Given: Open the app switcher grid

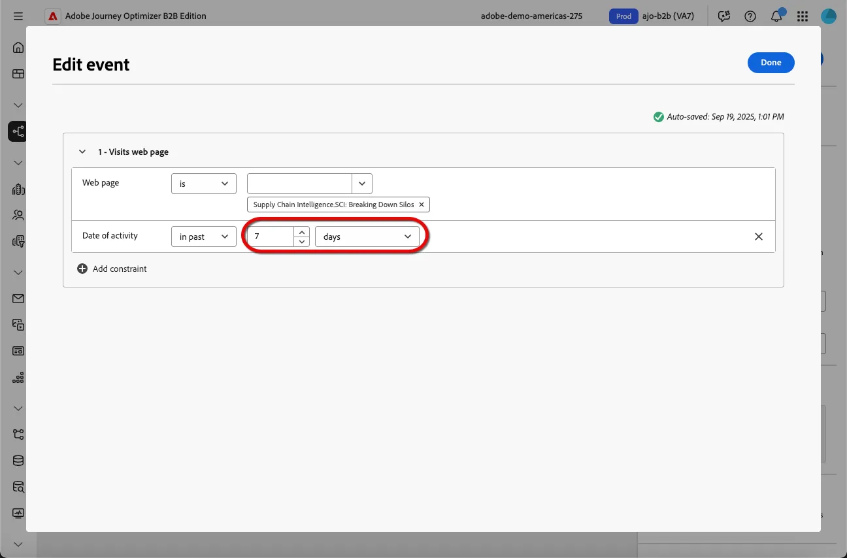Looking at the screenshot, I should 803,16.
